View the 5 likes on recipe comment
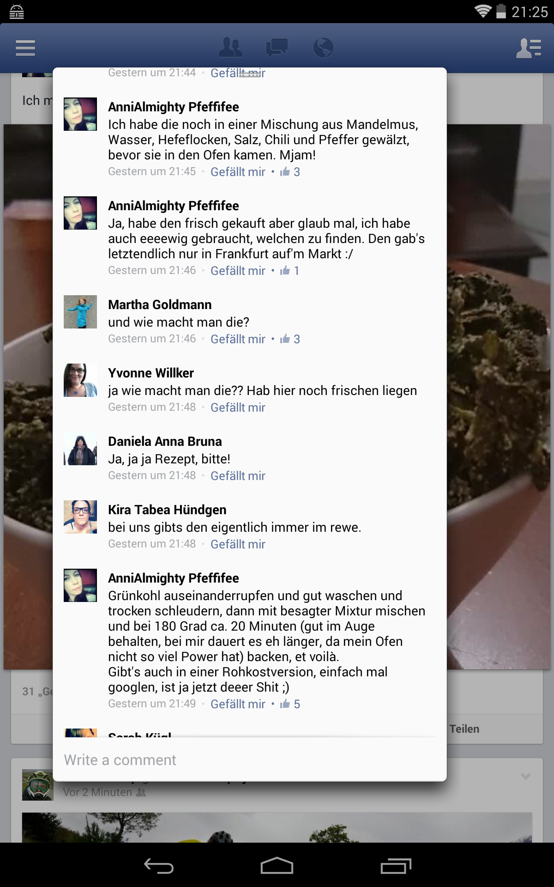This screenshot has height=887, width=554. click(x=290, y=704)
